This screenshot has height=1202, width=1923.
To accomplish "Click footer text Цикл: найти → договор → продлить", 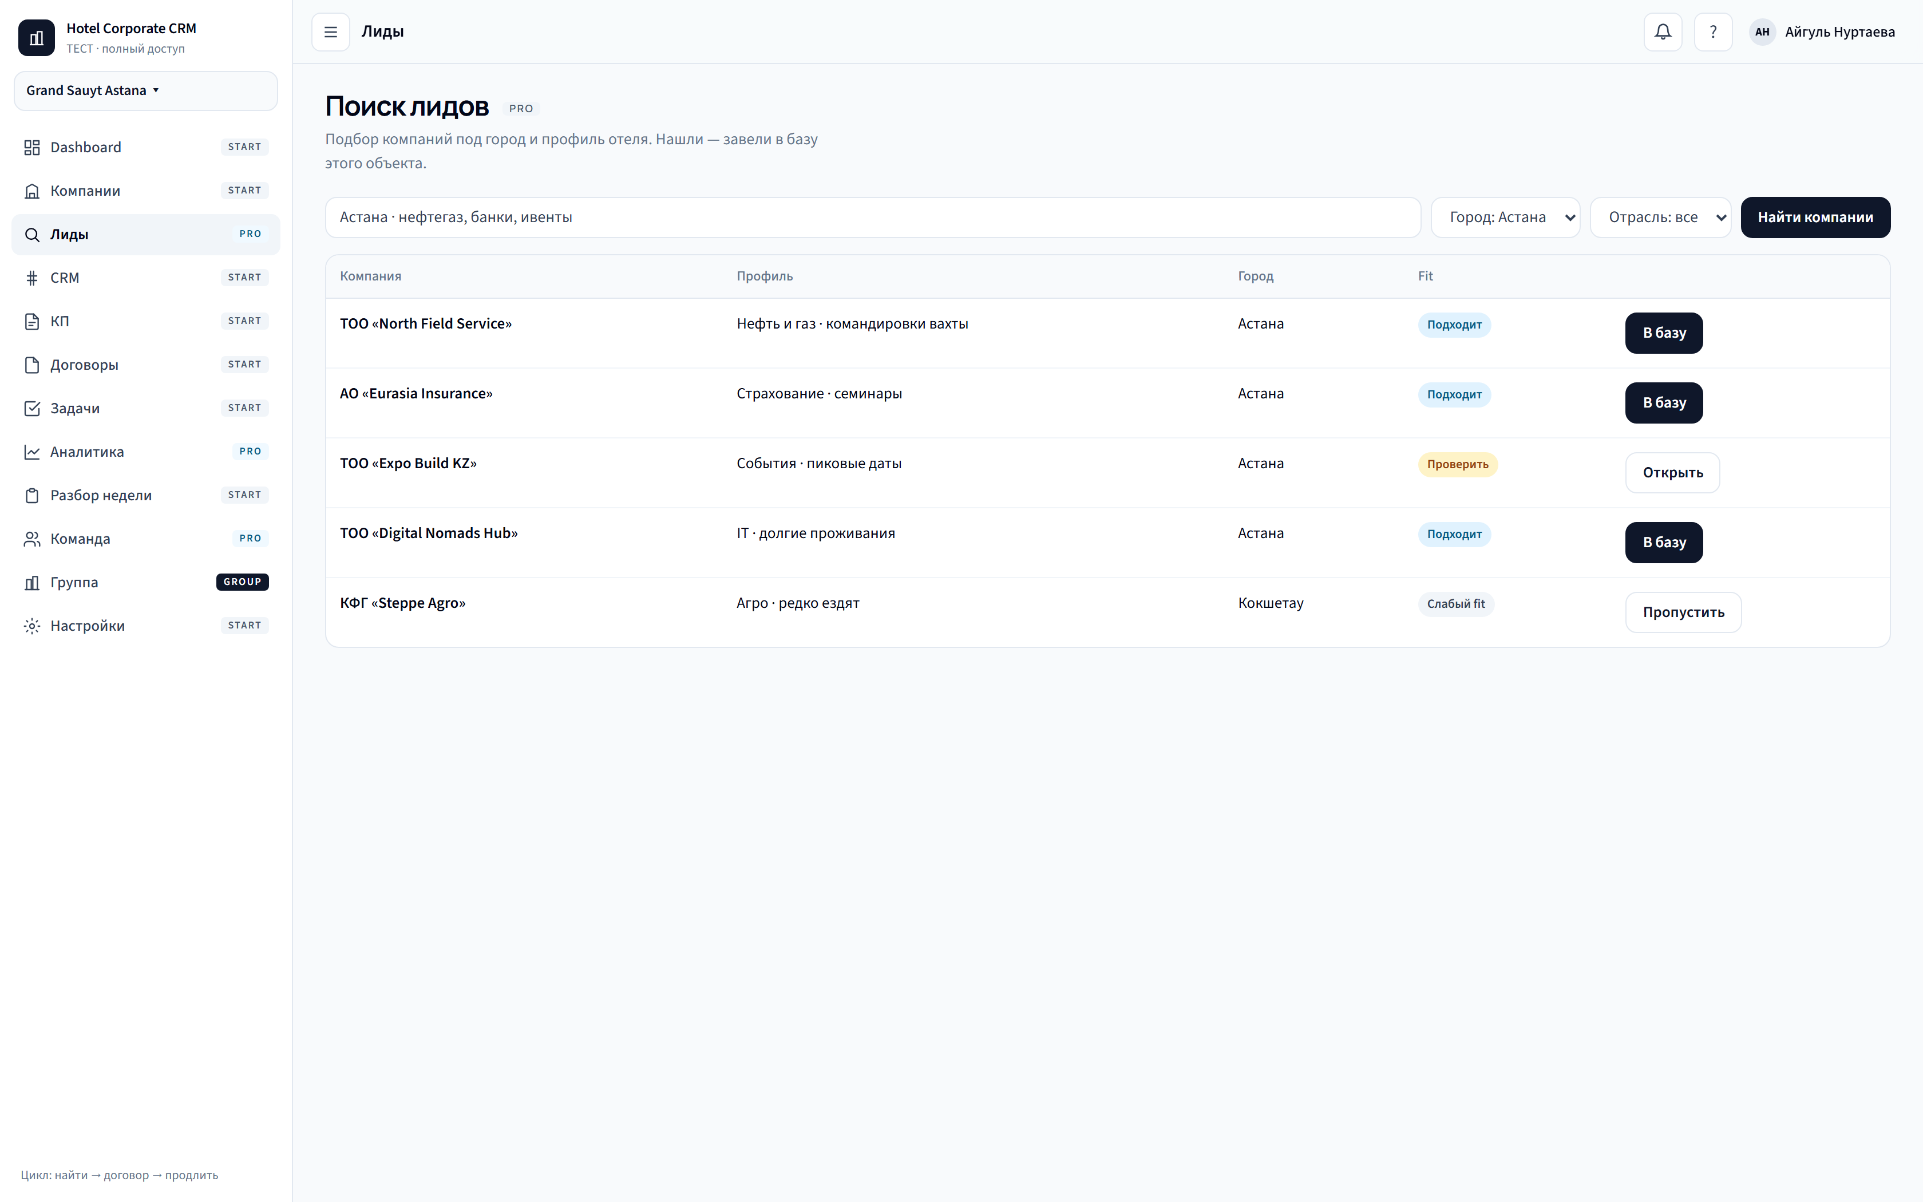I will point(119,1175).
